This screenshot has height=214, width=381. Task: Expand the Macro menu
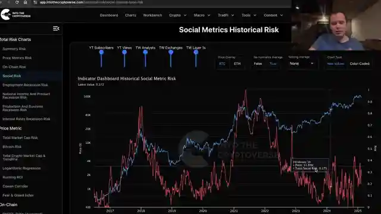(202, 15)
